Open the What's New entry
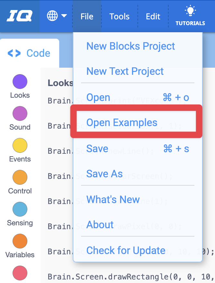 (x=113, y=200)
